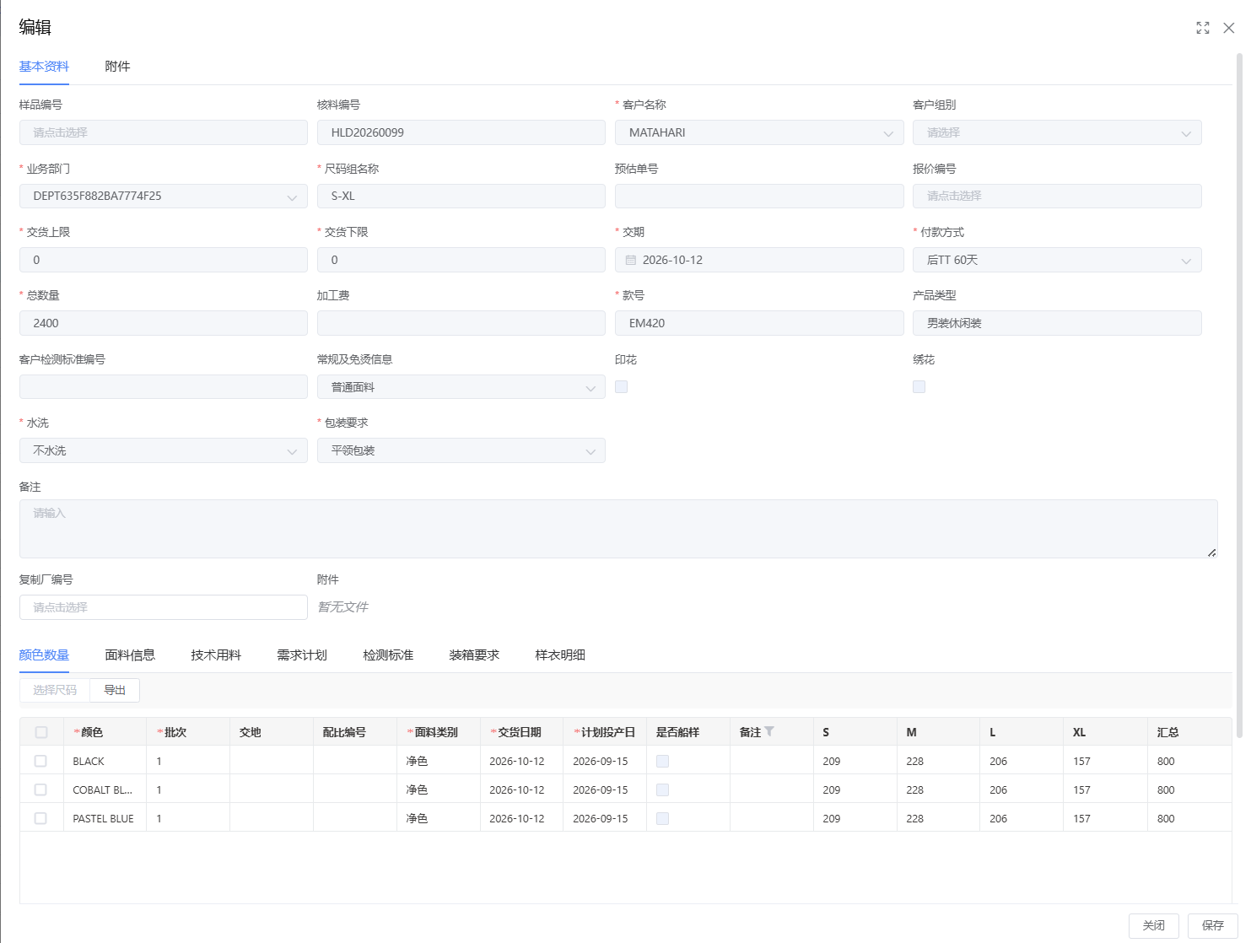Screen dimensions: 1251x943
Task: Open the 客户组别 dropdown chevron
Action: (x=1186, y=133)
